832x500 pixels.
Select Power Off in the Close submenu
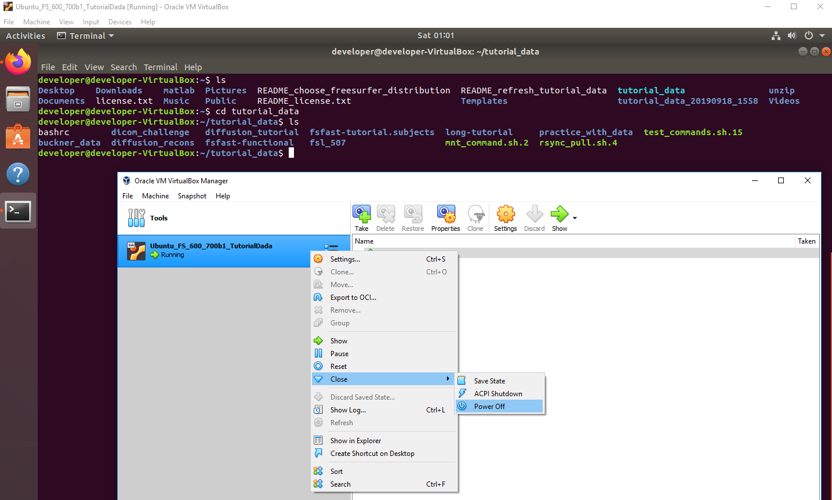coord(489,407)
